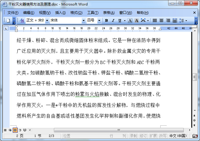Open 文件(F) menu
Screen dimensions: 200x141
13,13
